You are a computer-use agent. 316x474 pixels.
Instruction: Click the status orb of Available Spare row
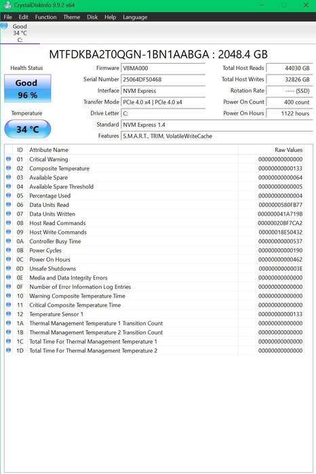(8, 177)
